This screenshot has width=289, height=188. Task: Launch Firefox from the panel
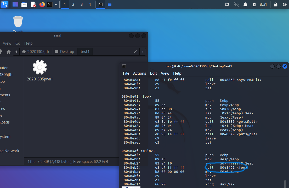coord(42,4)
